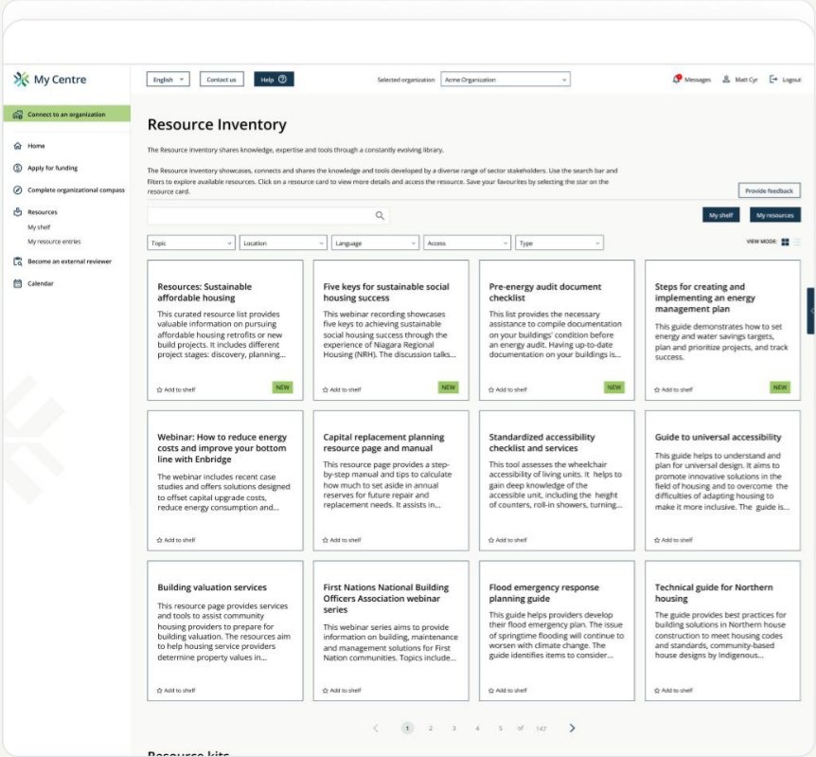Open Building valuation services card title
Screen dimensions: 816x757
pos(212,587)
